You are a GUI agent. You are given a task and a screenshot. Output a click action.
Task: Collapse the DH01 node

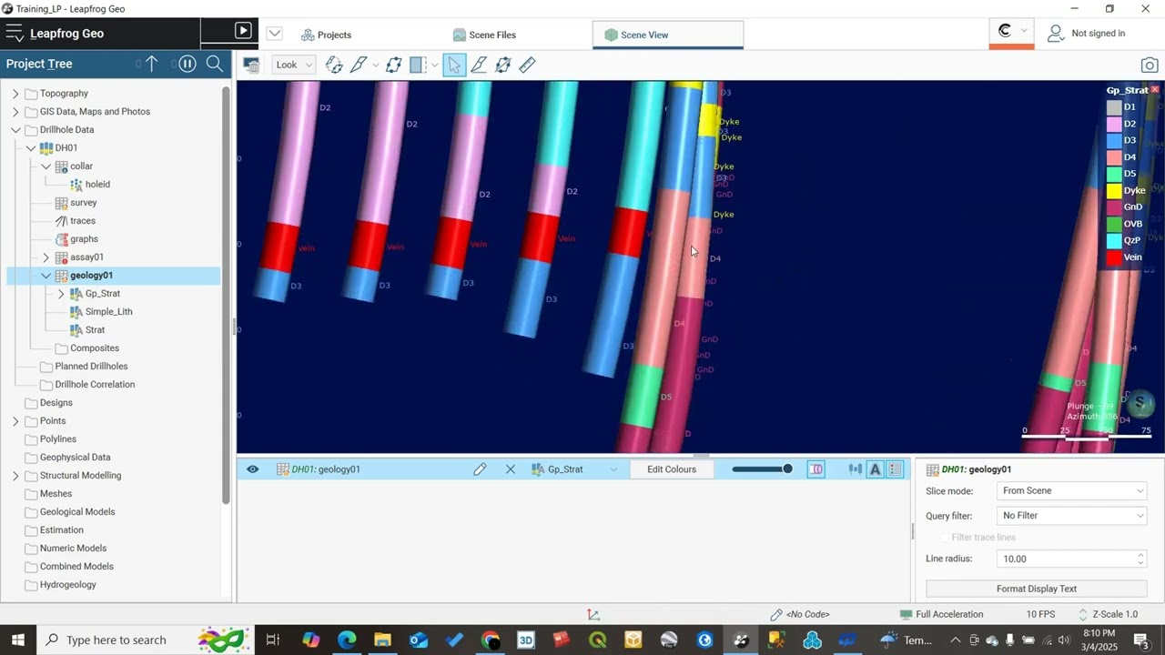[31, 148]
